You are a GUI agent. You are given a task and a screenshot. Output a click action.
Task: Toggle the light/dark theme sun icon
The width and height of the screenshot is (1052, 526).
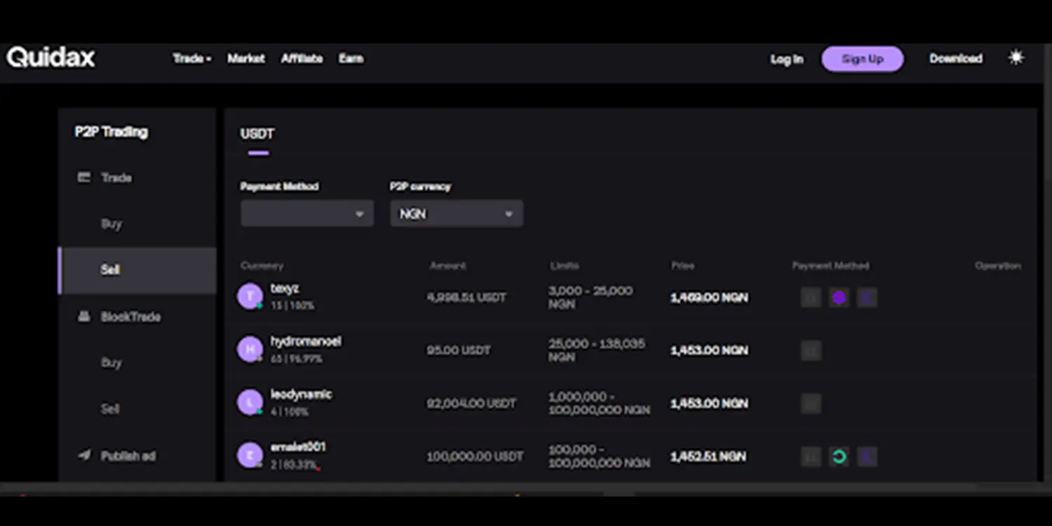click(x=1016, y=58)
